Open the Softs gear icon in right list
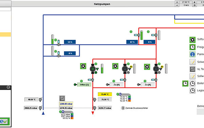 coord(192,40)
